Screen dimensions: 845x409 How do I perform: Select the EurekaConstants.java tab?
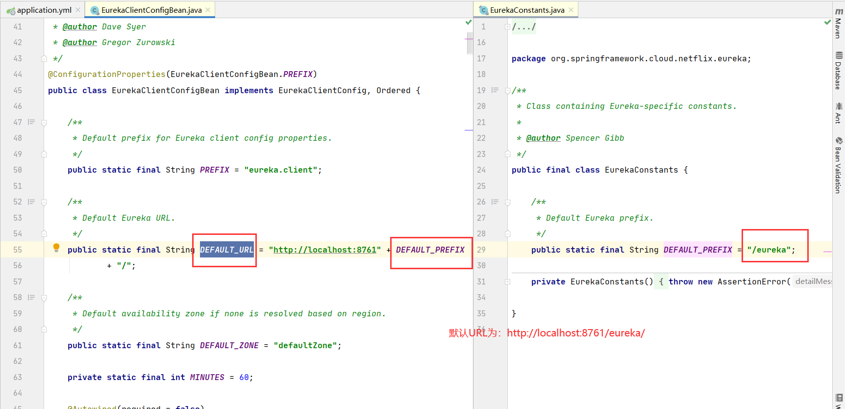pyautogui.click(x=527, y=10)
